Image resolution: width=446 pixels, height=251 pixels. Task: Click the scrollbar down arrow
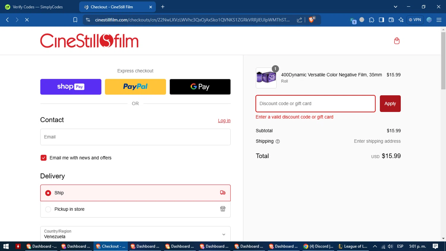pos(443,238)
